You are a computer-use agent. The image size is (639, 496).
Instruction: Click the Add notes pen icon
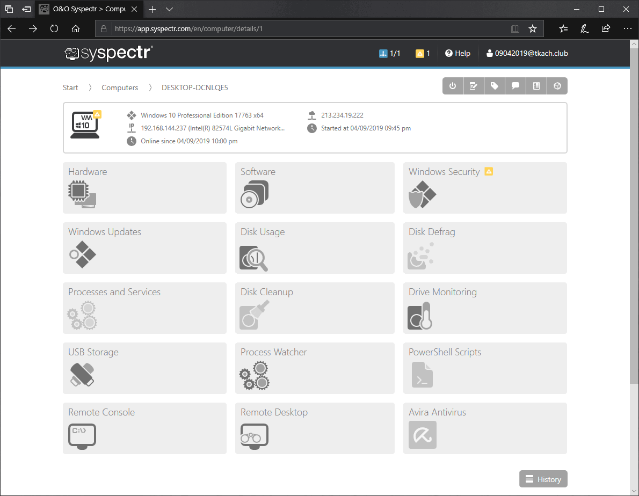coord(585,29)
